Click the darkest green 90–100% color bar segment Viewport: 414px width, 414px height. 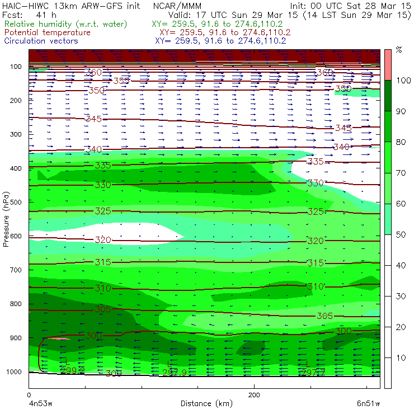point(388,96)
